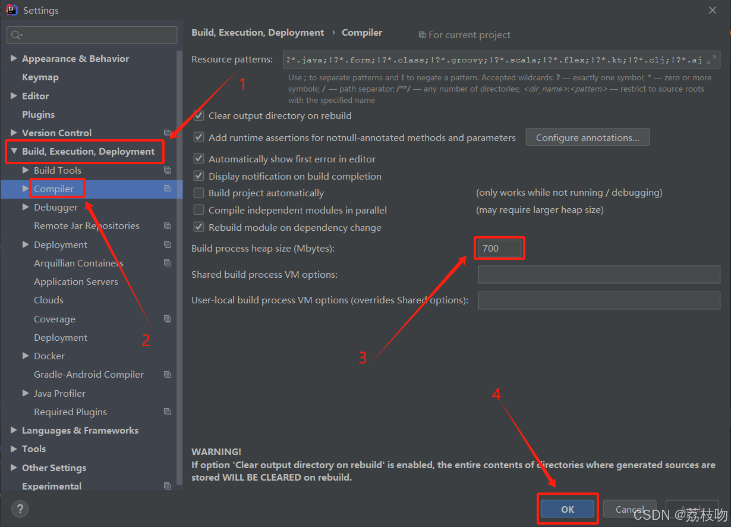Expand the Debugger node
Viewport: 731px width, 527px height.
pyautogui.click(x=26, y=208)
